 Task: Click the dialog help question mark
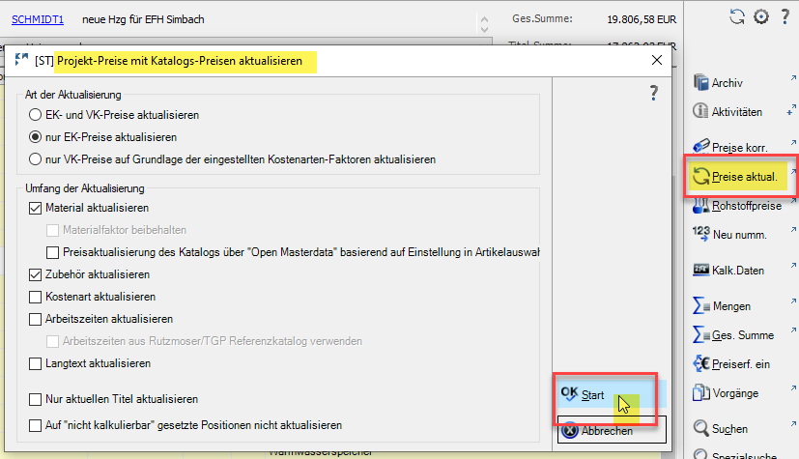[653, 93]
